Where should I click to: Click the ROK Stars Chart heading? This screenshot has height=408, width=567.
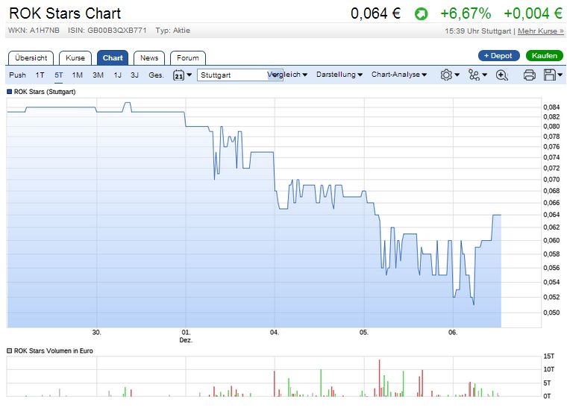click(65, 13)
